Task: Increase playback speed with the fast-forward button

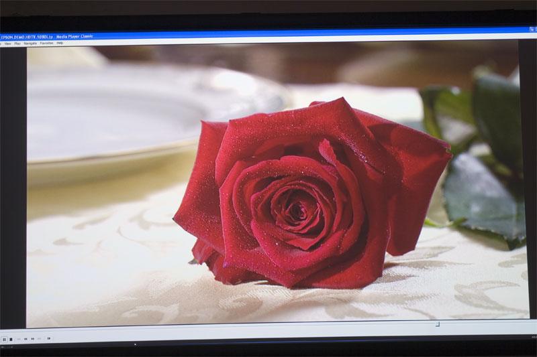Action: [x=32, y=339]
